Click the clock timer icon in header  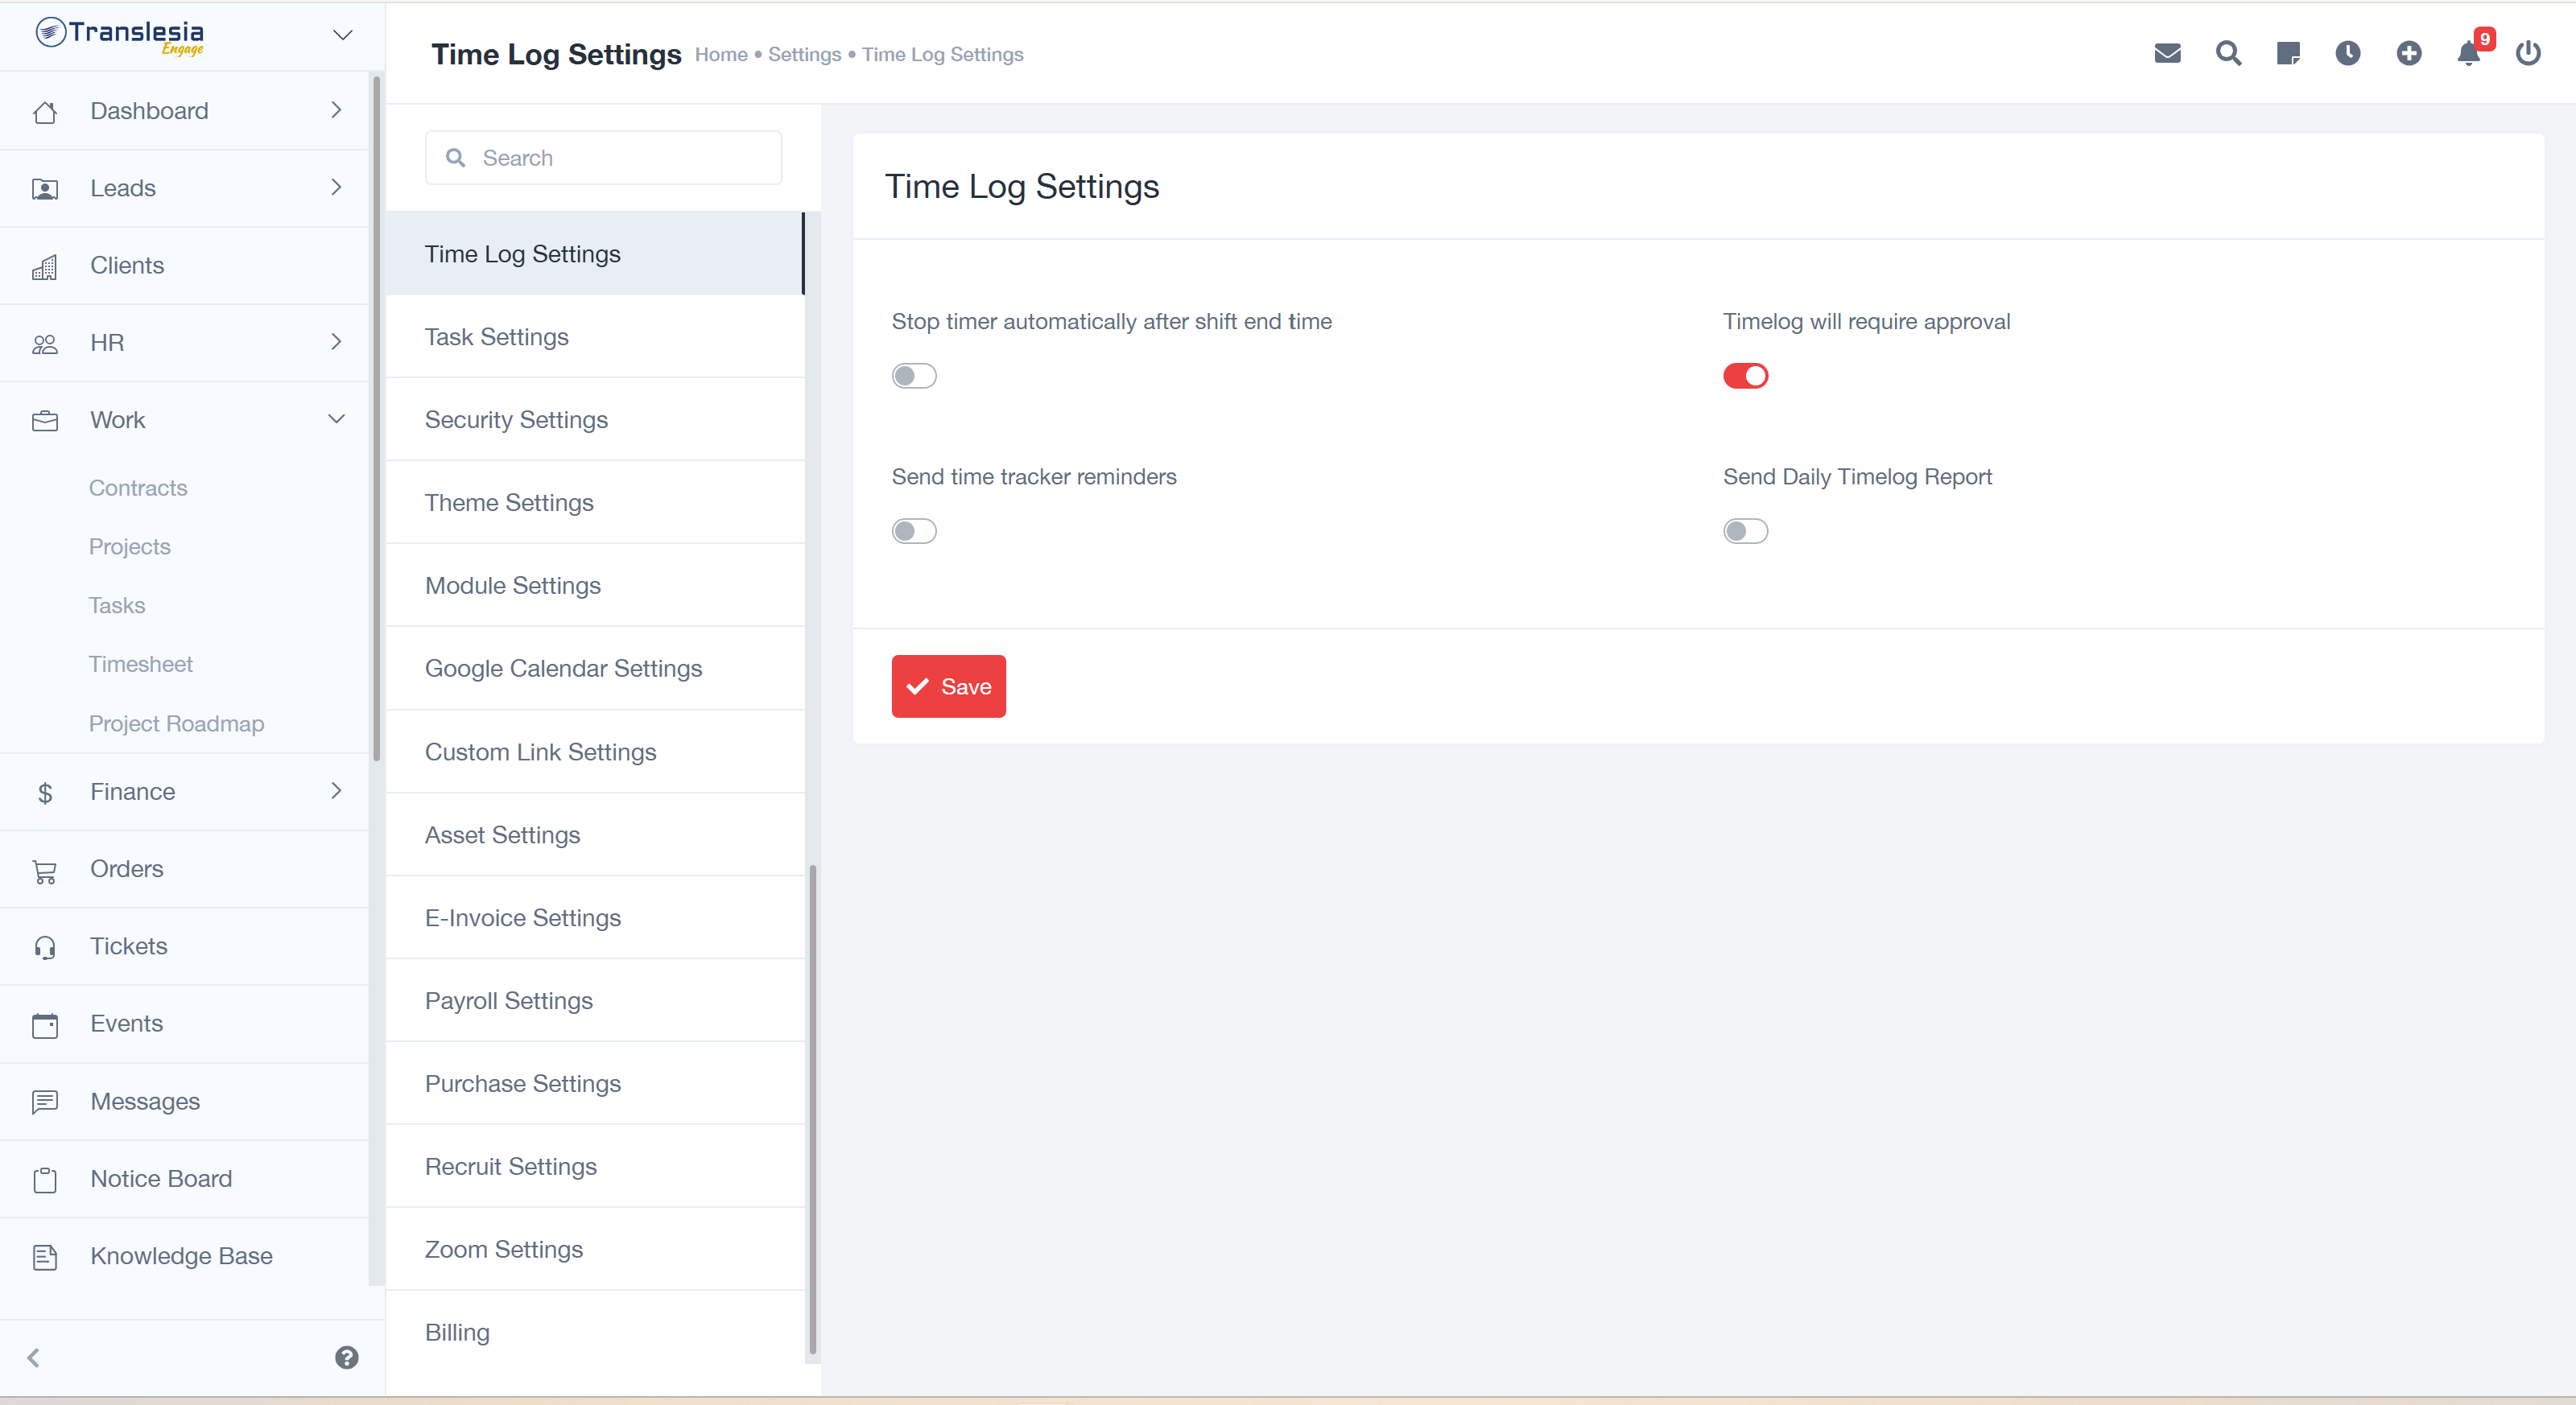coord(2348,54)
